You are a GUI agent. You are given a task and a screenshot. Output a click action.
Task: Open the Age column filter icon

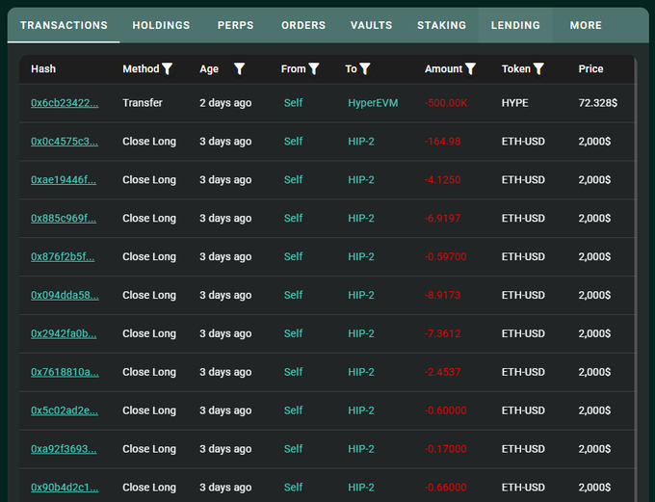click(x=239, y=68)
